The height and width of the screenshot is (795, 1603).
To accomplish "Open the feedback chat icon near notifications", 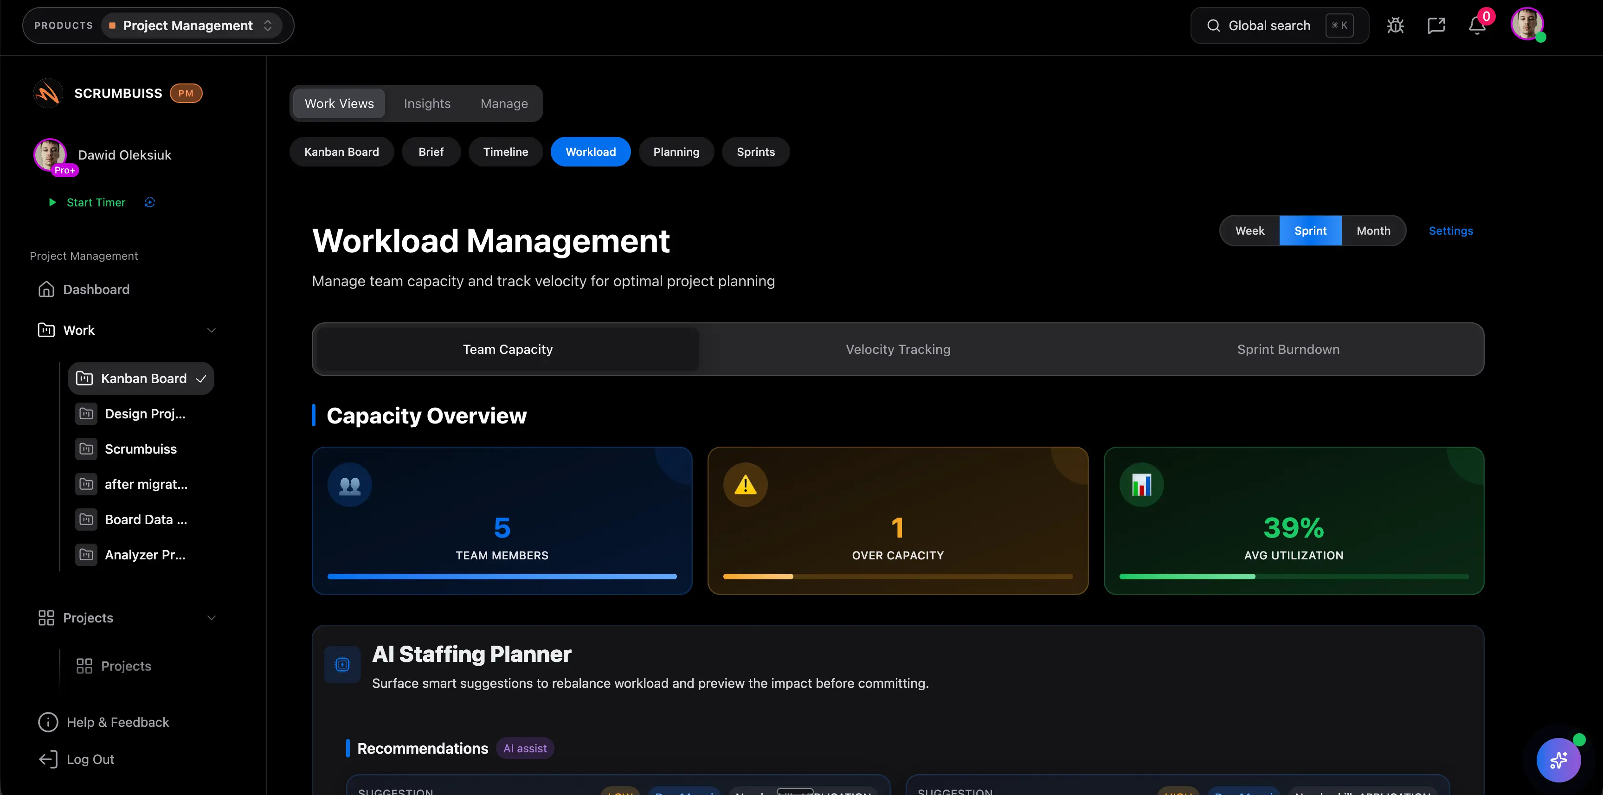I will click(x=1436, y=25).
